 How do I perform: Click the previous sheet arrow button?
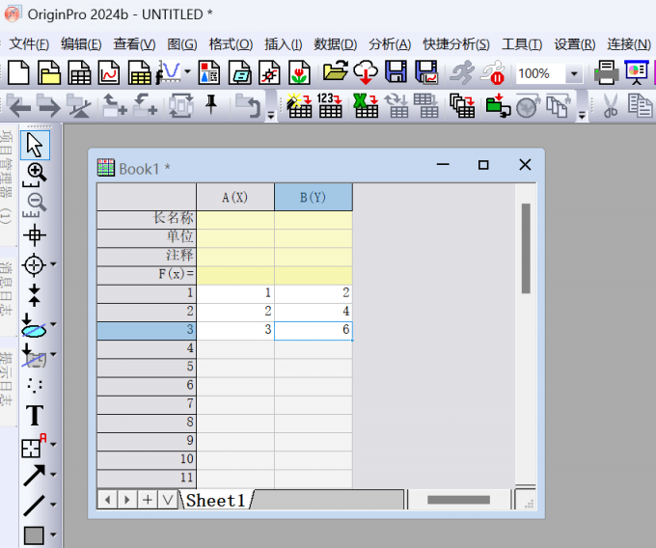(107, 500)
